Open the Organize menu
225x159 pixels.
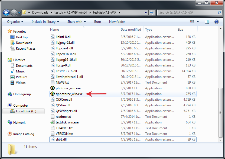click(x=15, y=22)
